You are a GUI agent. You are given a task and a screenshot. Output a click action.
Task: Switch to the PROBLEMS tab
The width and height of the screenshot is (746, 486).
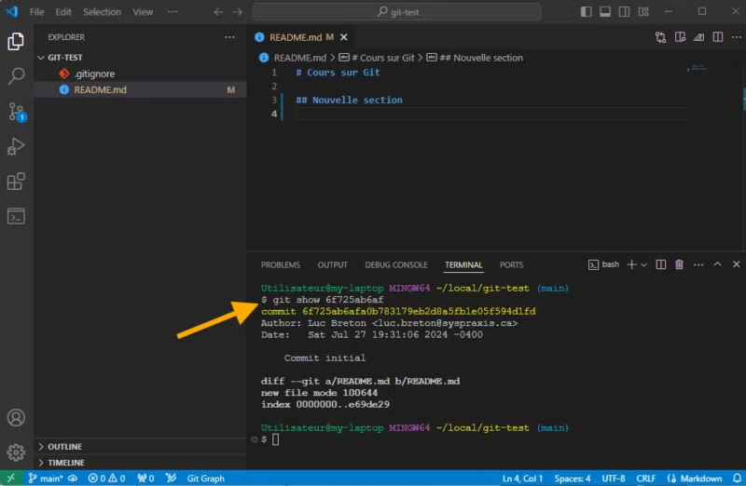point(281,264)
